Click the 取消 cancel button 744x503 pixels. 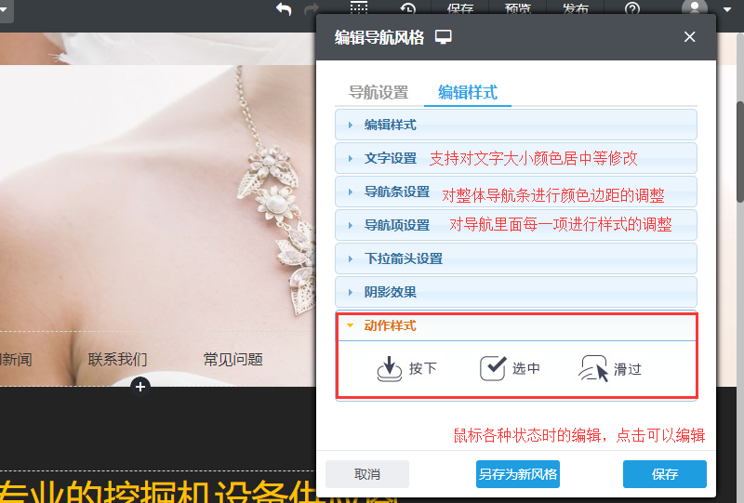point(367,474)
